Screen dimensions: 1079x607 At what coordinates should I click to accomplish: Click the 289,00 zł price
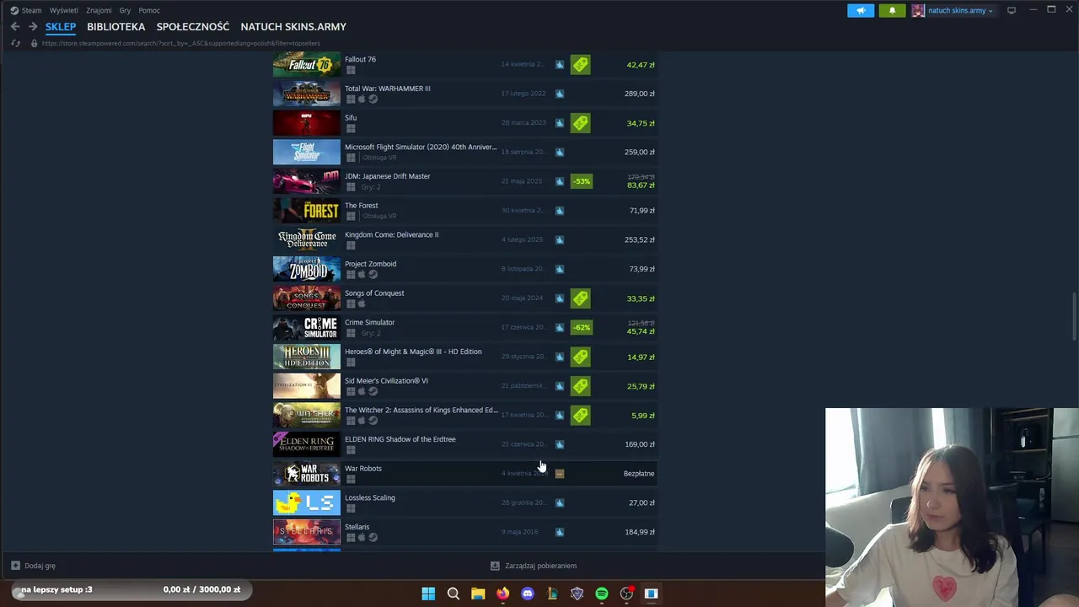click(640, 94)
